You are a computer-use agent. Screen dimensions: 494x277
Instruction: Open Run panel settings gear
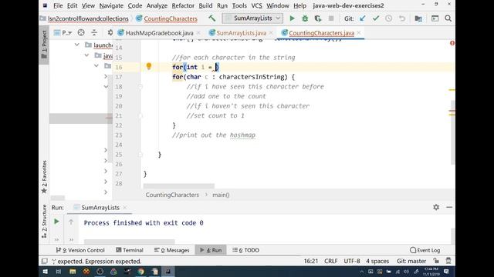pos(436,207)
